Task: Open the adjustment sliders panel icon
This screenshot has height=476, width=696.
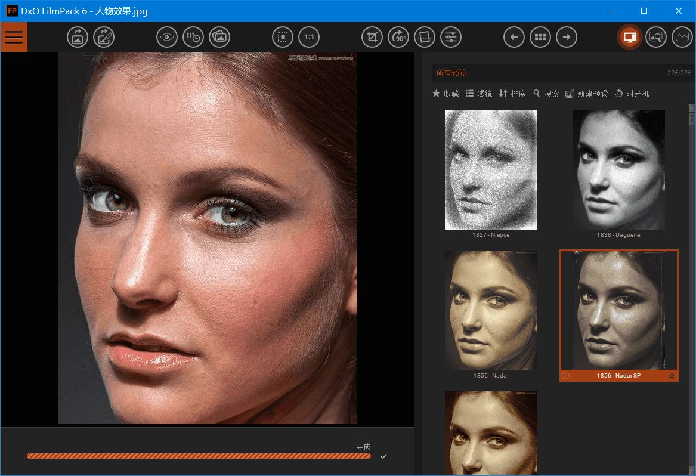Action: (x=451, y=37)
